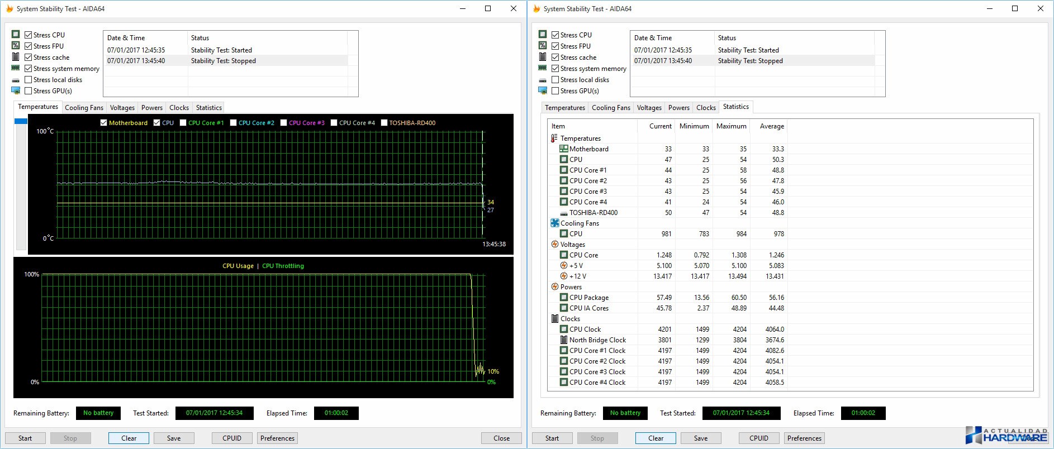Click the TOSHIBA-RD400 drive icon
This screenshot has height=449, width=1054.
pyautogui.click(x=563, y=213)
